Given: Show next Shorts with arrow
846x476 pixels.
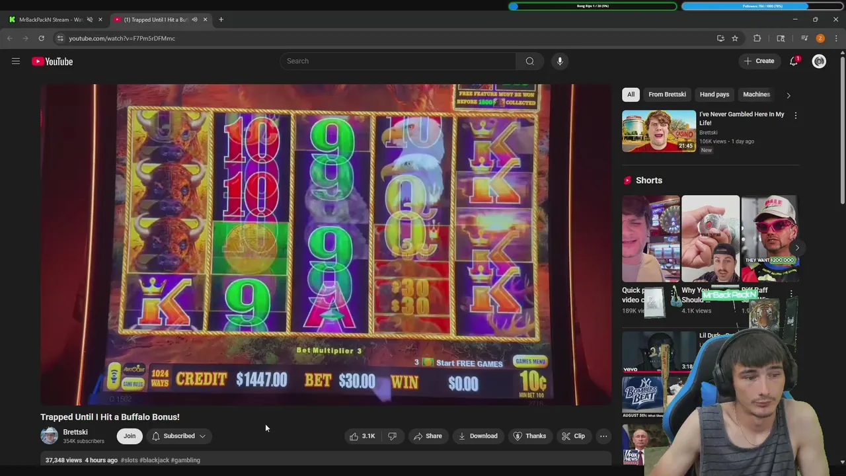Looking at the screenshot, I should tap(796, 248).
